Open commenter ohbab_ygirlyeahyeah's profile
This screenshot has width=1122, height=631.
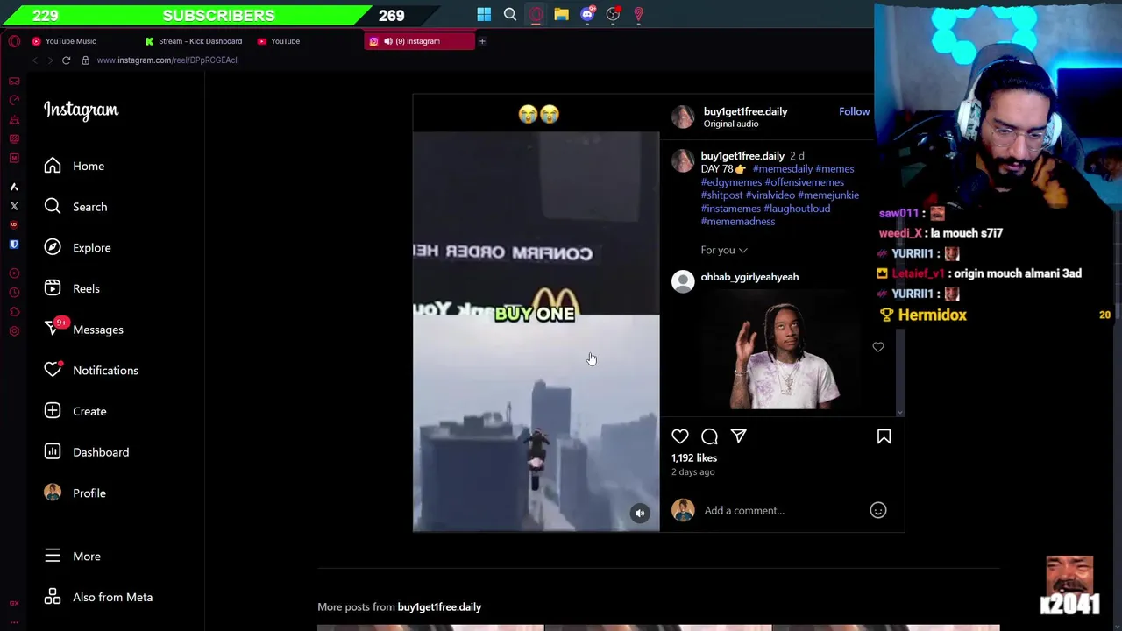point(749,277)
